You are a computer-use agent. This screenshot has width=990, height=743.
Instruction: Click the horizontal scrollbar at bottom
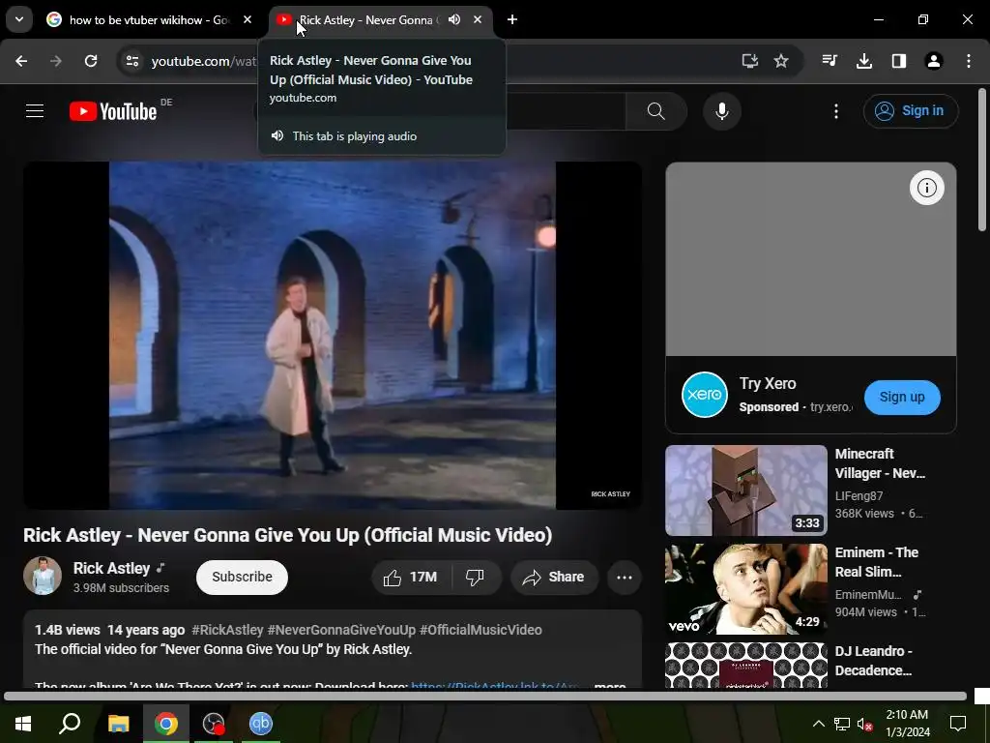(x=485, y=697)
